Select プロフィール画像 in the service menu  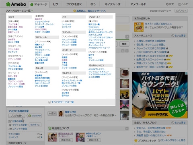pos(42,55)
